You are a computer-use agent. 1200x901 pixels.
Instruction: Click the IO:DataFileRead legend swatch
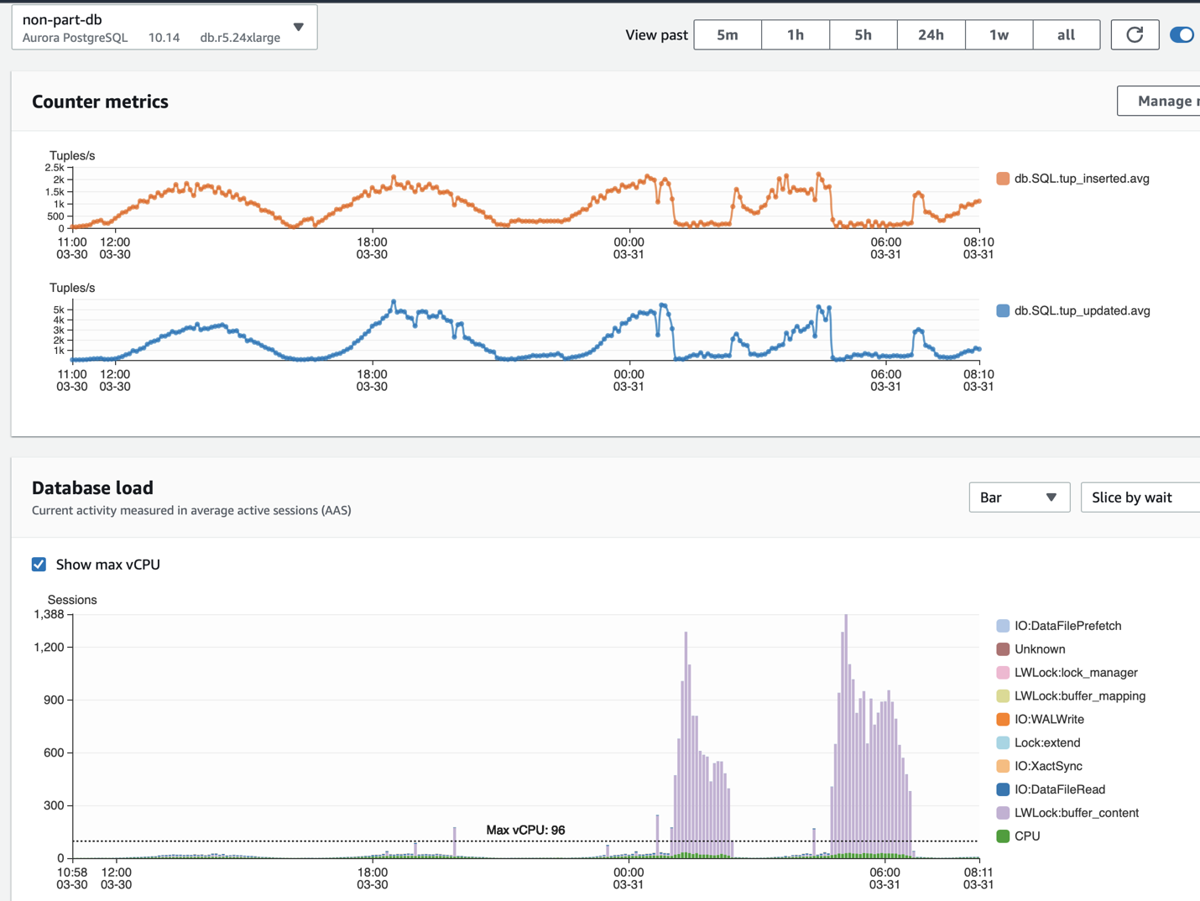point(1003,789)
